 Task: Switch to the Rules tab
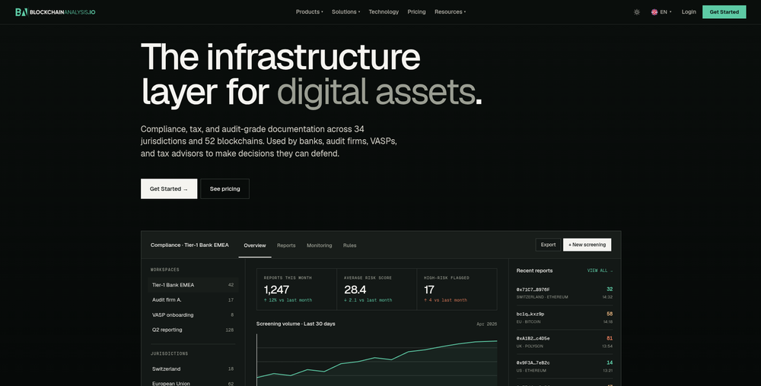click(349, 245)
